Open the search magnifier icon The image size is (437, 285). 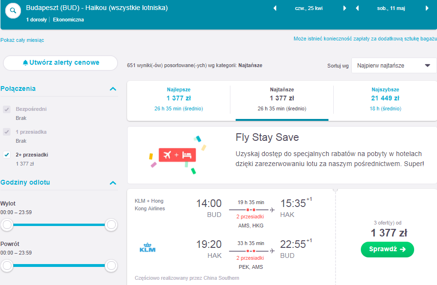click(13, 11)
